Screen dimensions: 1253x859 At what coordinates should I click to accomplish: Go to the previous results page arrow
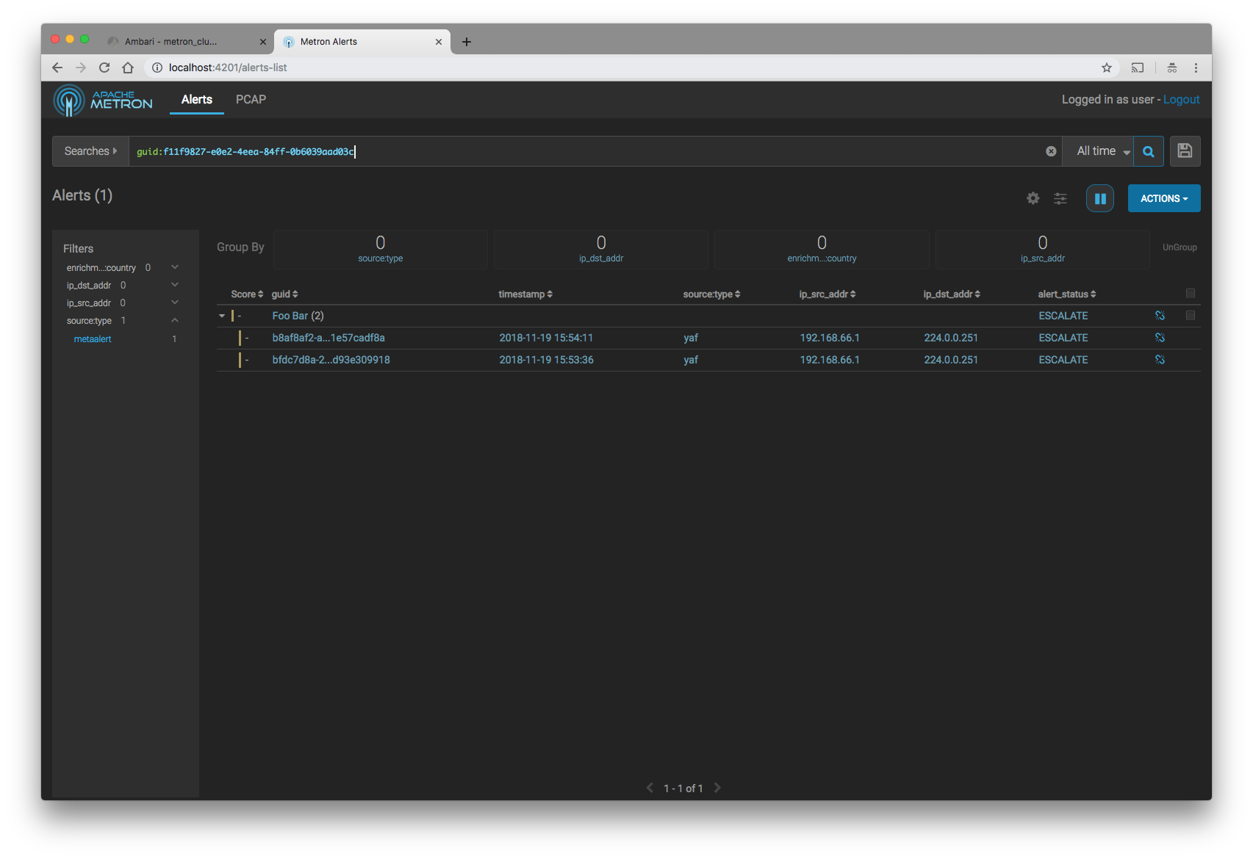[650, 788]
